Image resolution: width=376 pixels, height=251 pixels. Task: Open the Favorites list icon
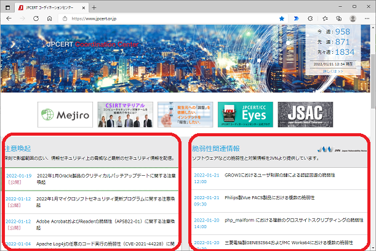coord(325,19)
